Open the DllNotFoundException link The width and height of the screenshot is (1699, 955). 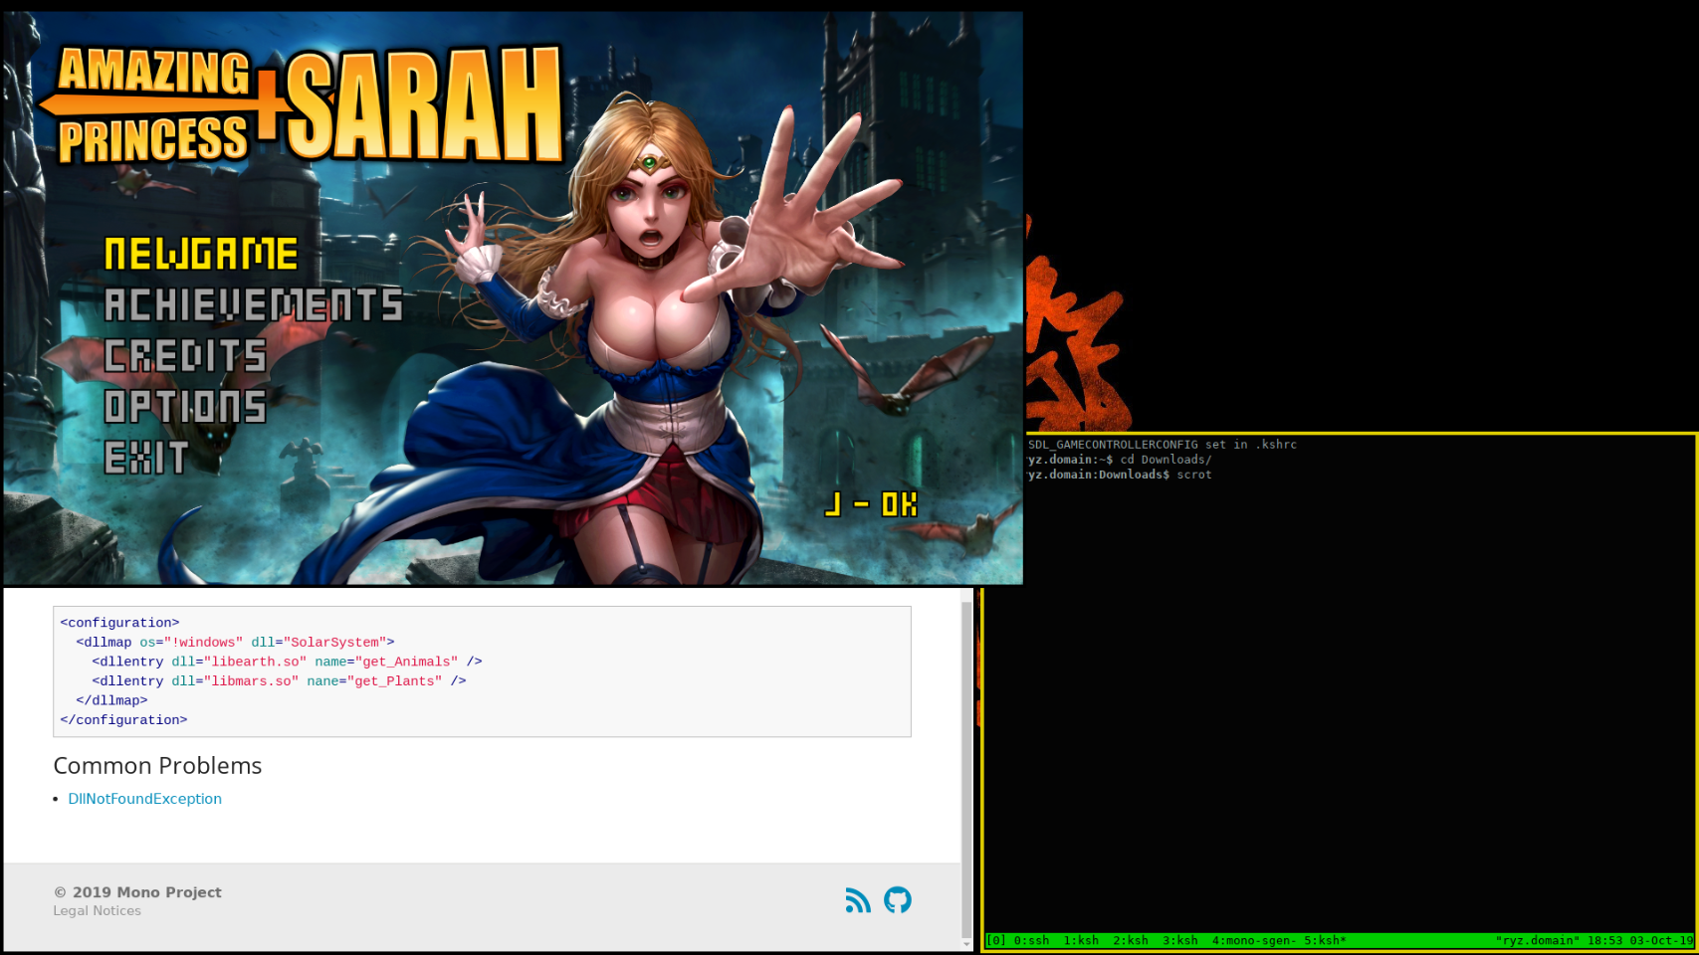pos(144,799)
